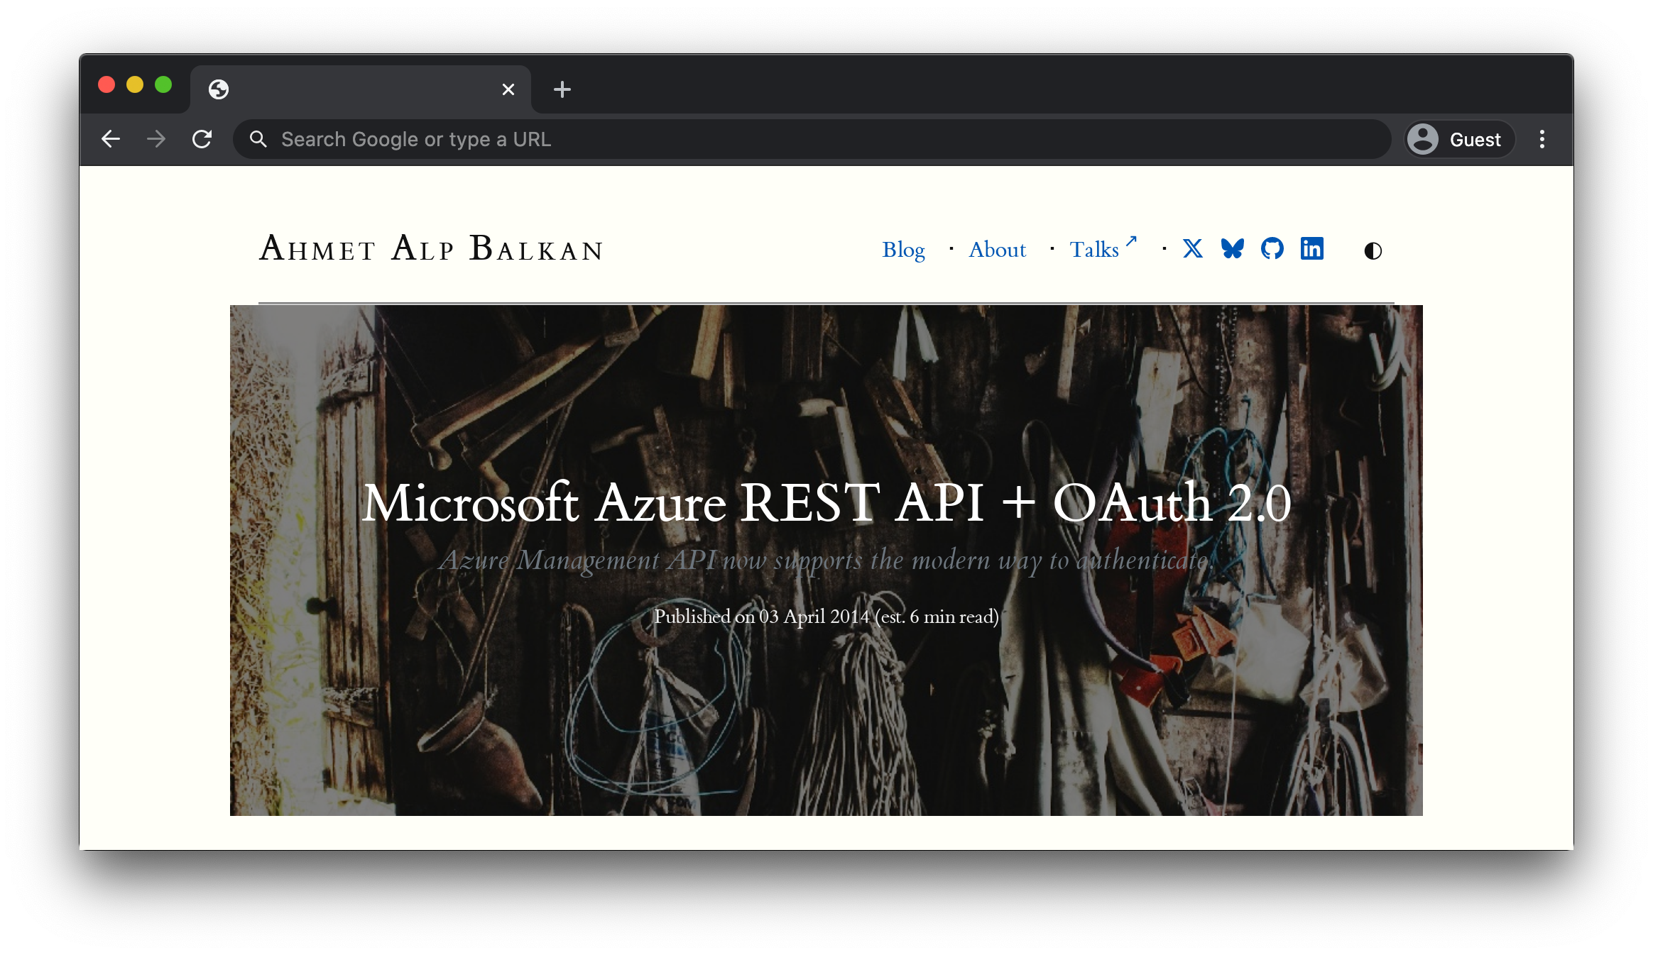Open the Blog link
Image resolution: width=1653 pixels, height=955 pixels.
click(903, 250)
